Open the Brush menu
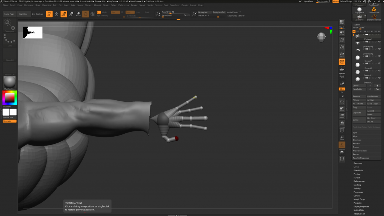 pos(12,5)
